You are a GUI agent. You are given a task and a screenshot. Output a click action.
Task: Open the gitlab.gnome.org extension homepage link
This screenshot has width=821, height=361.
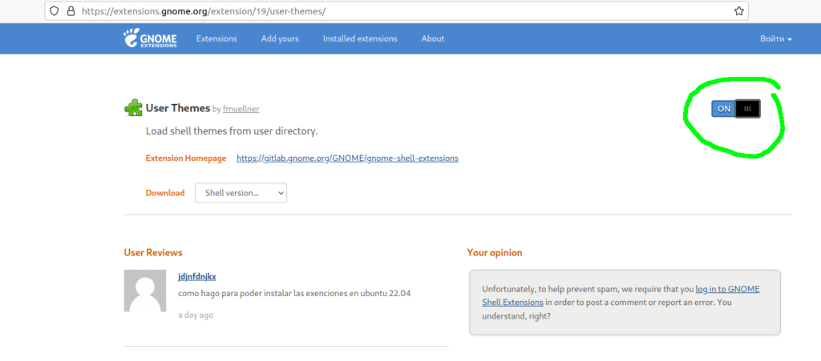tap(347, 158)
